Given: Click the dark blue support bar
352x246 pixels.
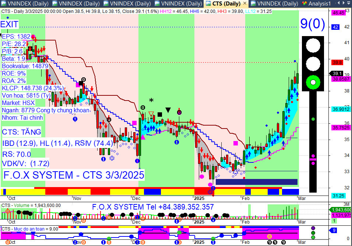Looking at the screenshot, I should coord(256,182).
